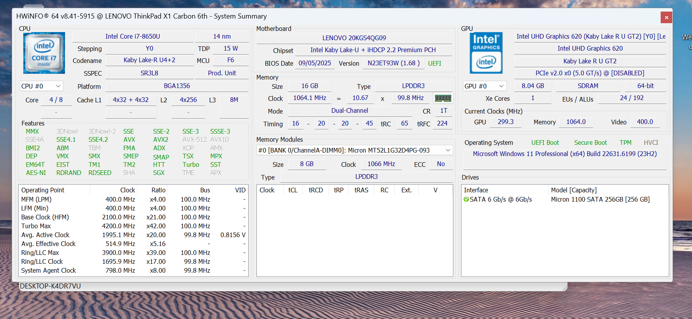692x319 pixels.
Task: Click the tRFC value 224
Action: (x=442, y=124)
